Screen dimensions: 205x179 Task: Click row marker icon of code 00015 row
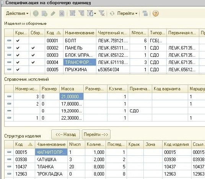point(9,152)
